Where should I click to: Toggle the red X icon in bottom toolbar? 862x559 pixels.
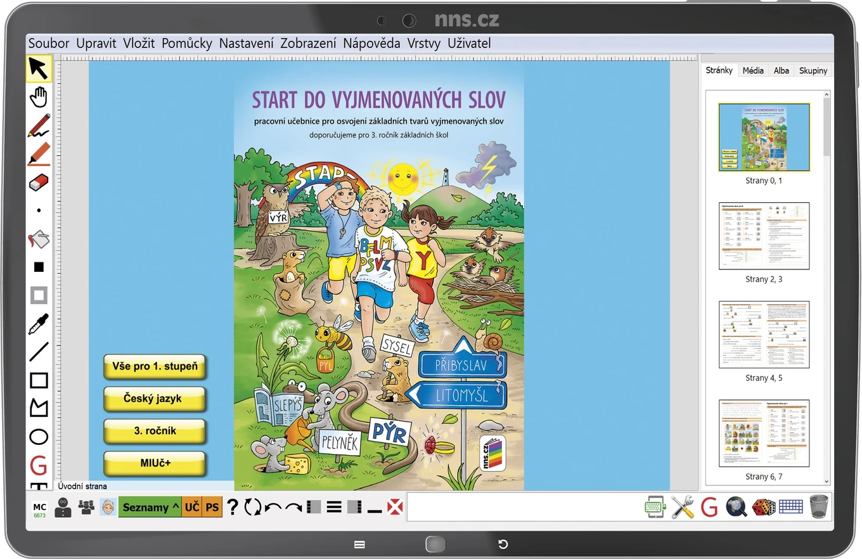click(x=395, y=507)
